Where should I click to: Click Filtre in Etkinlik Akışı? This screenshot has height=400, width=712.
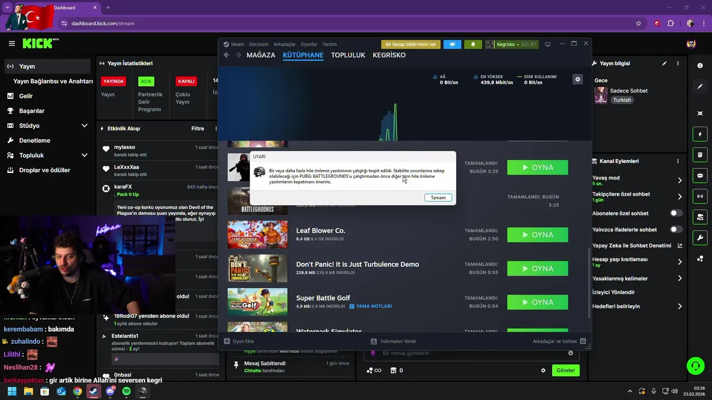click(x=197, y=128)
